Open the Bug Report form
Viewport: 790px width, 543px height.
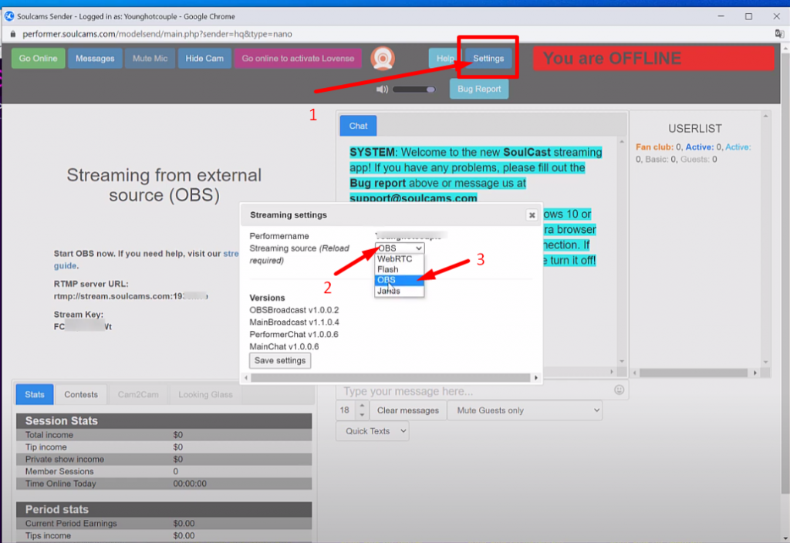point(479,89)
